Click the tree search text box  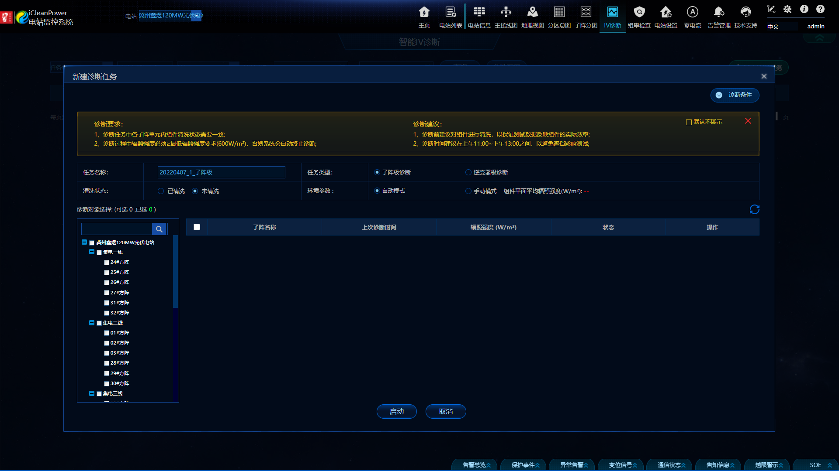[x=117, y=229]
